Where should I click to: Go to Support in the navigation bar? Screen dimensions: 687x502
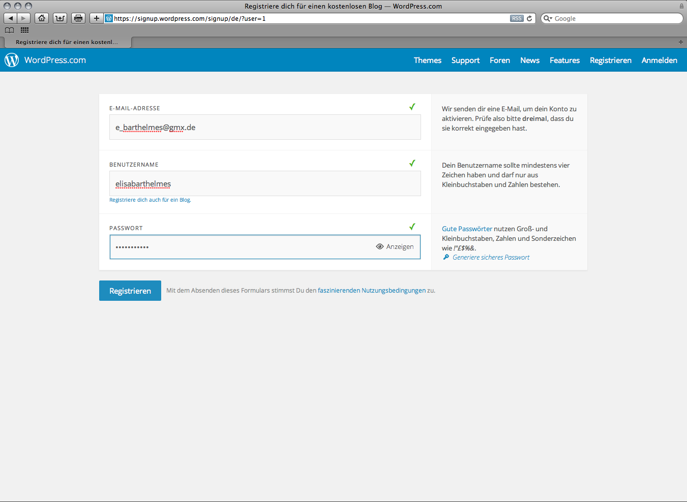tap(465, 60)
